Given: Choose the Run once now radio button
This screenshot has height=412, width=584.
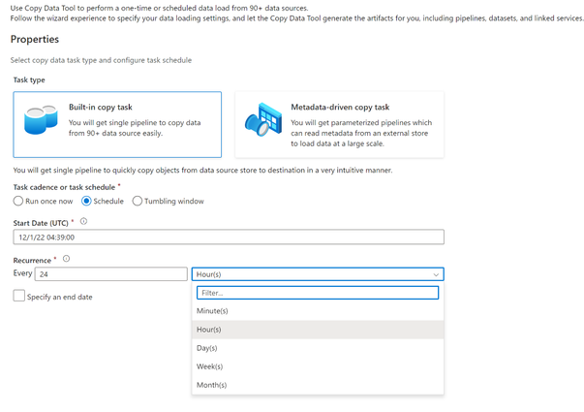Looking at the screenshot, I should tap(18, 201).
